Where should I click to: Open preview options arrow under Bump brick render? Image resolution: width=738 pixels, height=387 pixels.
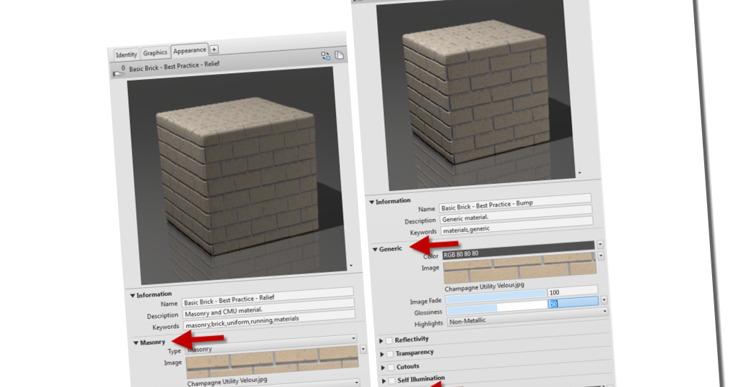579,173
